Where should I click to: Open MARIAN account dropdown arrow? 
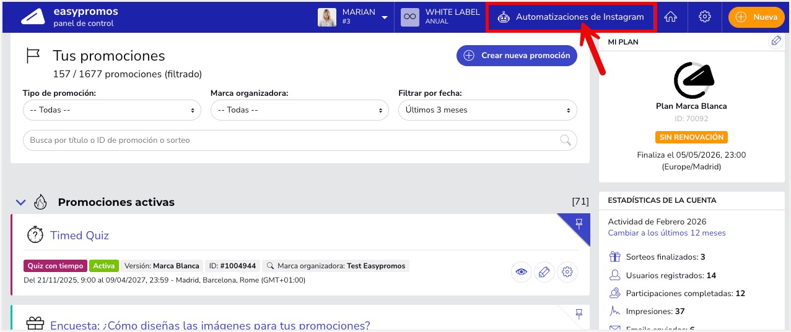pyautogui.click(x=385, y=17)
